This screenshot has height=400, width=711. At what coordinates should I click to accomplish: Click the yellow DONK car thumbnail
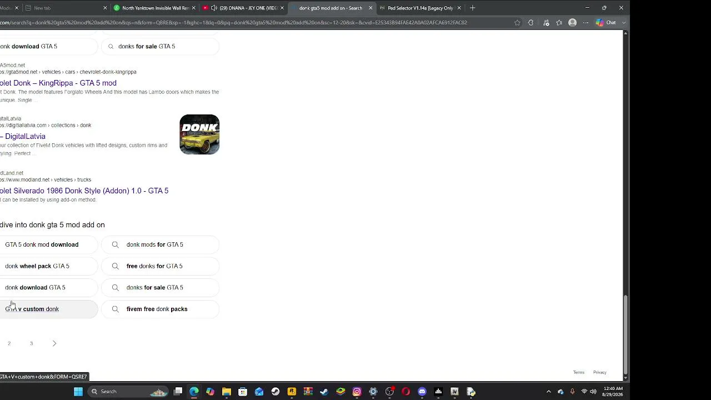tap(199, 134)
